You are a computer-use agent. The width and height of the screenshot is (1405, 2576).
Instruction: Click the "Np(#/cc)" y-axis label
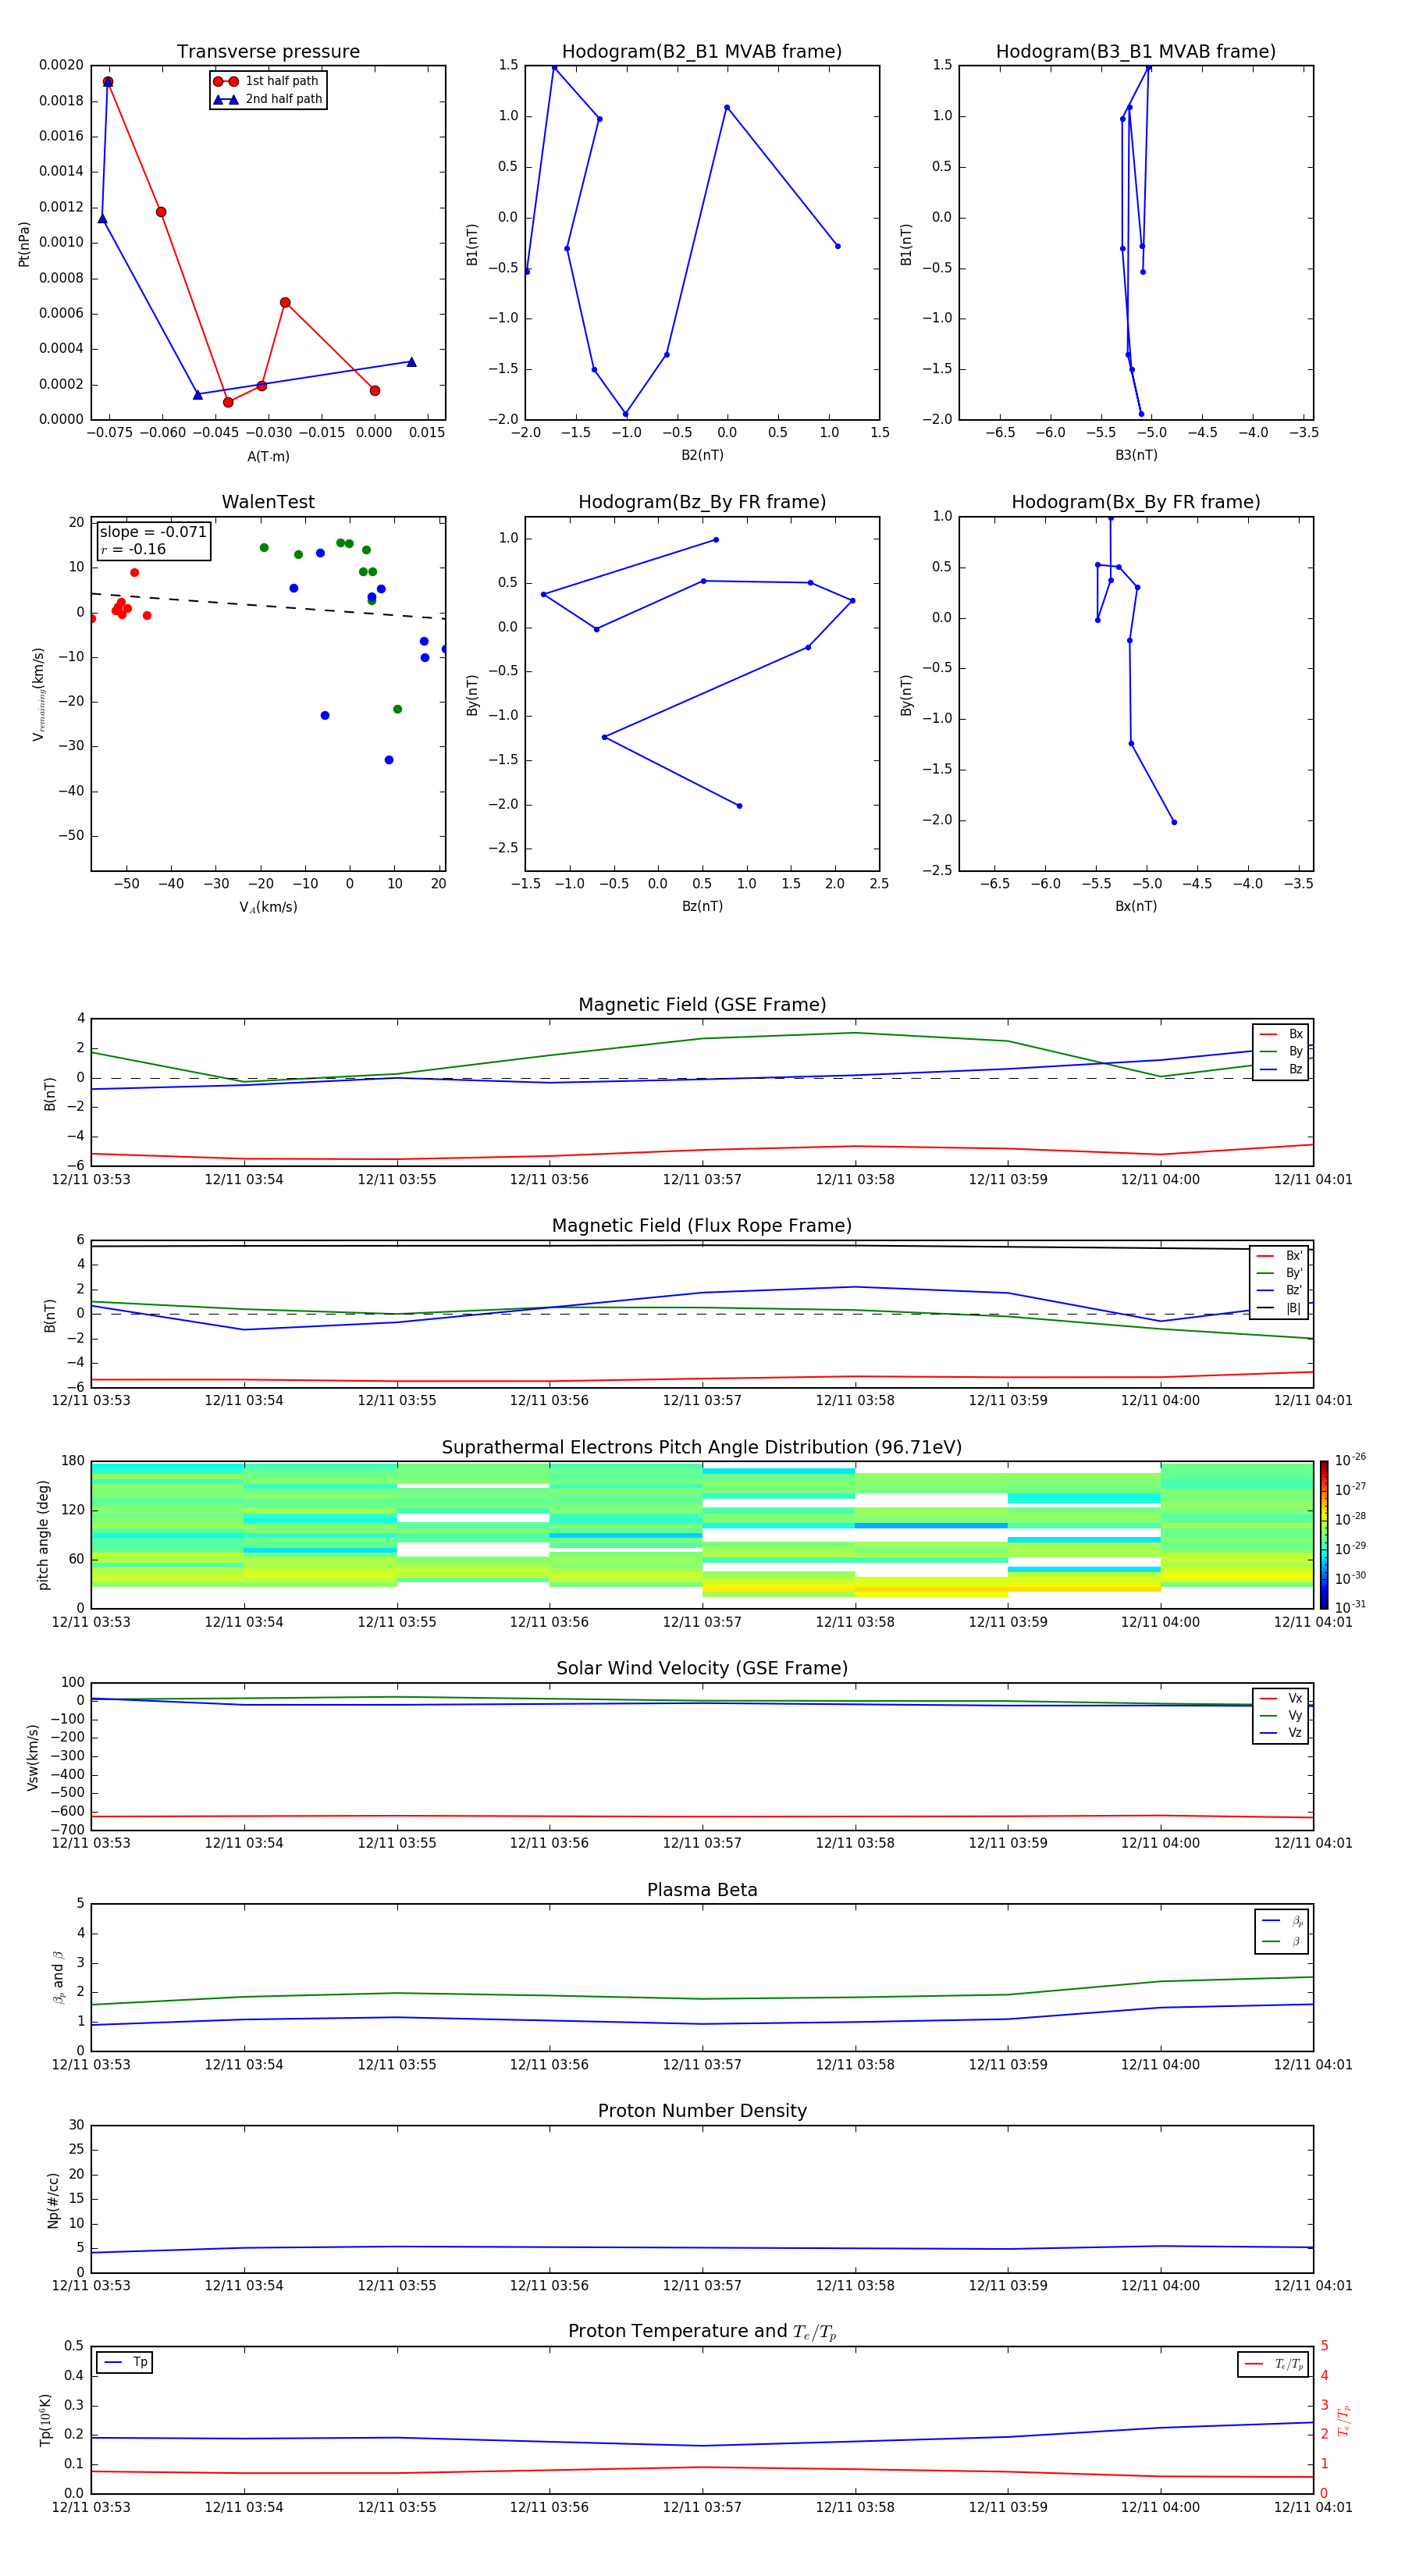point(54,2199)
